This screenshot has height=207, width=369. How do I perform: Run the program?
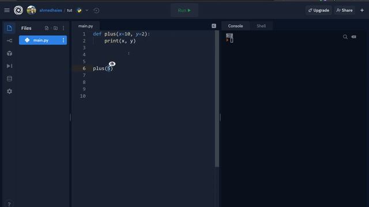pyautogui.click(x=184, y=10)
